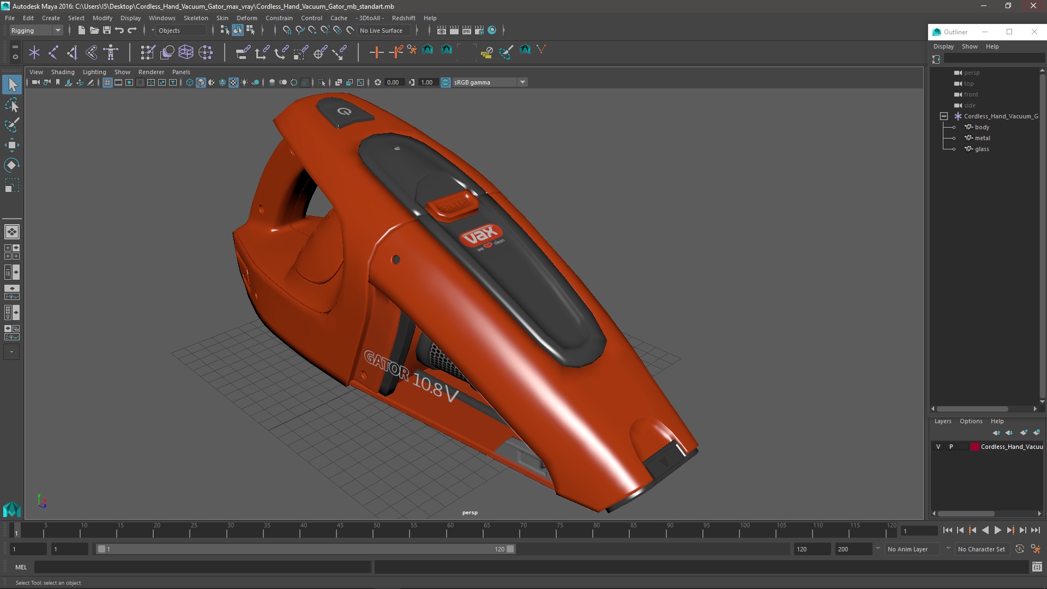Click play forwards button
Image resolution: width=1047 pixels, height=589 pixels.
pos(997,530)
